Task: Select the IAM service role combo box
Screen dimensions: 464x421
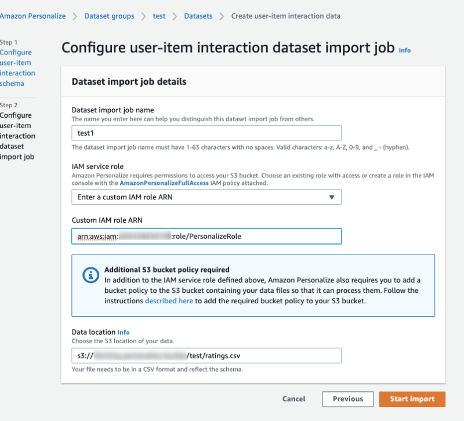Action: tap(206, 197)
